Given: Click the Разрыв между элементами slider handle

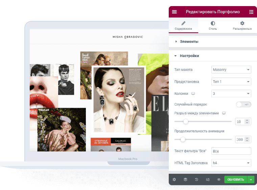Looking at the screenshot, I should 186,122.
